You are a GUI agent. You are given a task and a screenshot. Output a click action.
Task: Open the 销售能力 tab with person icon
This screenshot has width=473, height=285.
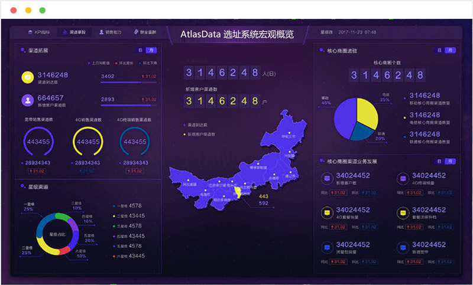pyautogui.click(x=110, y=32)
